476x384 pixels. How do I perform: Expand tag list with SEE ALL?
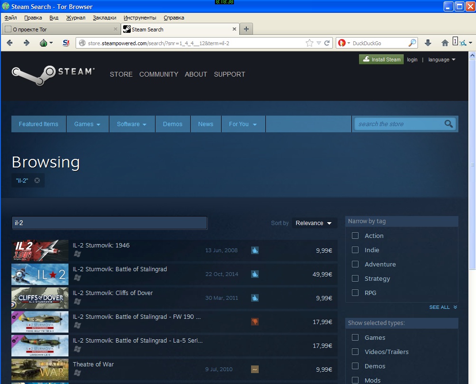point(443,307)
